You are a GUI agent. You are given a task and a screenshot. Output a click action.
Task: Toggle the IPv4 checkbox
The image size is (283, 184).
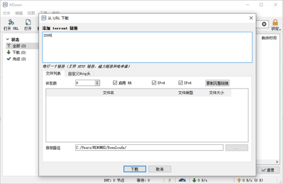click(154, 83)
